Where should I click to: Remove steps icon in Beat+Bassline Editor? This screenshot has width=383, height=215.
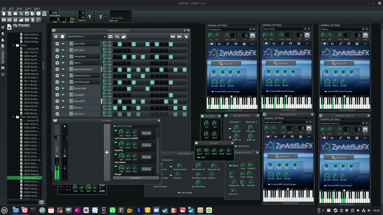click(173, 36)
